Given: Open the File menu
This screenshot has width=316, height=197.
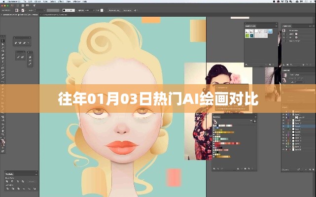Looking at the screenshot, I should [25, 1].
